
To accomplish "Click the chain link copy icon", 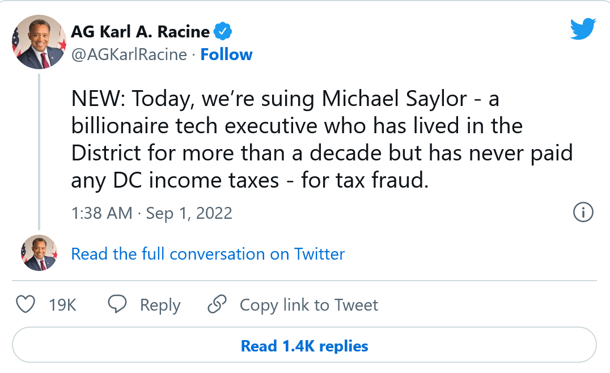I will (217, 304).
